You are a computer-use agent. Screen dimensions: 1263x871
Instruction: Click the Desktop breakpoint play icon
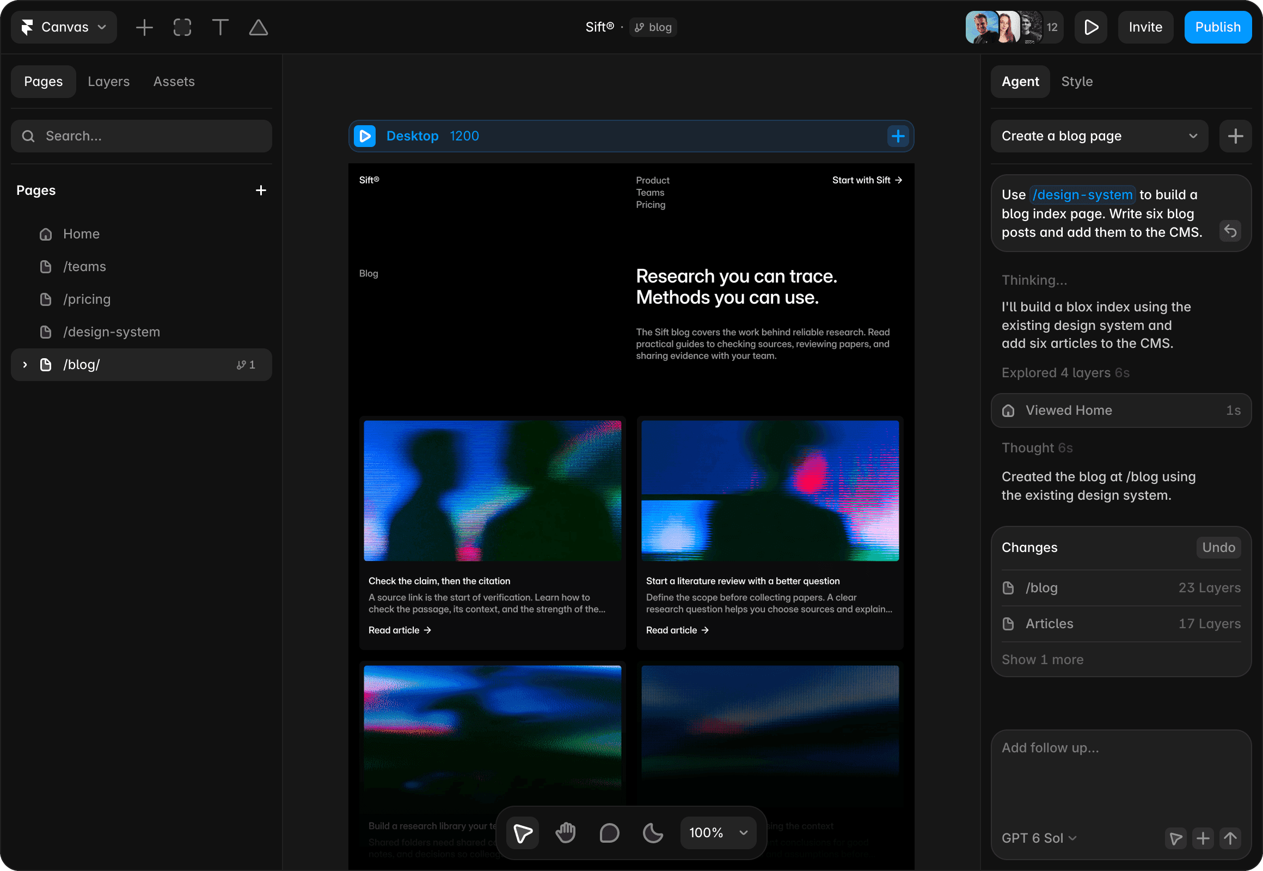pos(365,137)
